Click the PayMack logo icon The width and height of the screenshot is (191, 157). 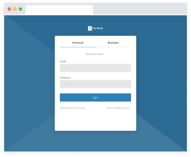coord(90,28)
